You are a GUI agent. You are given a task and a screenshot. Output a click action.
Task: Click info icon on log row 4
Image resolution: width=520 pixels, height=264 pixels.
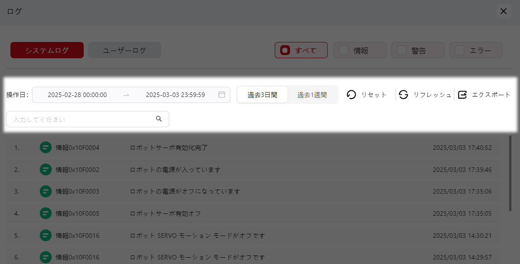pos(45,213)
